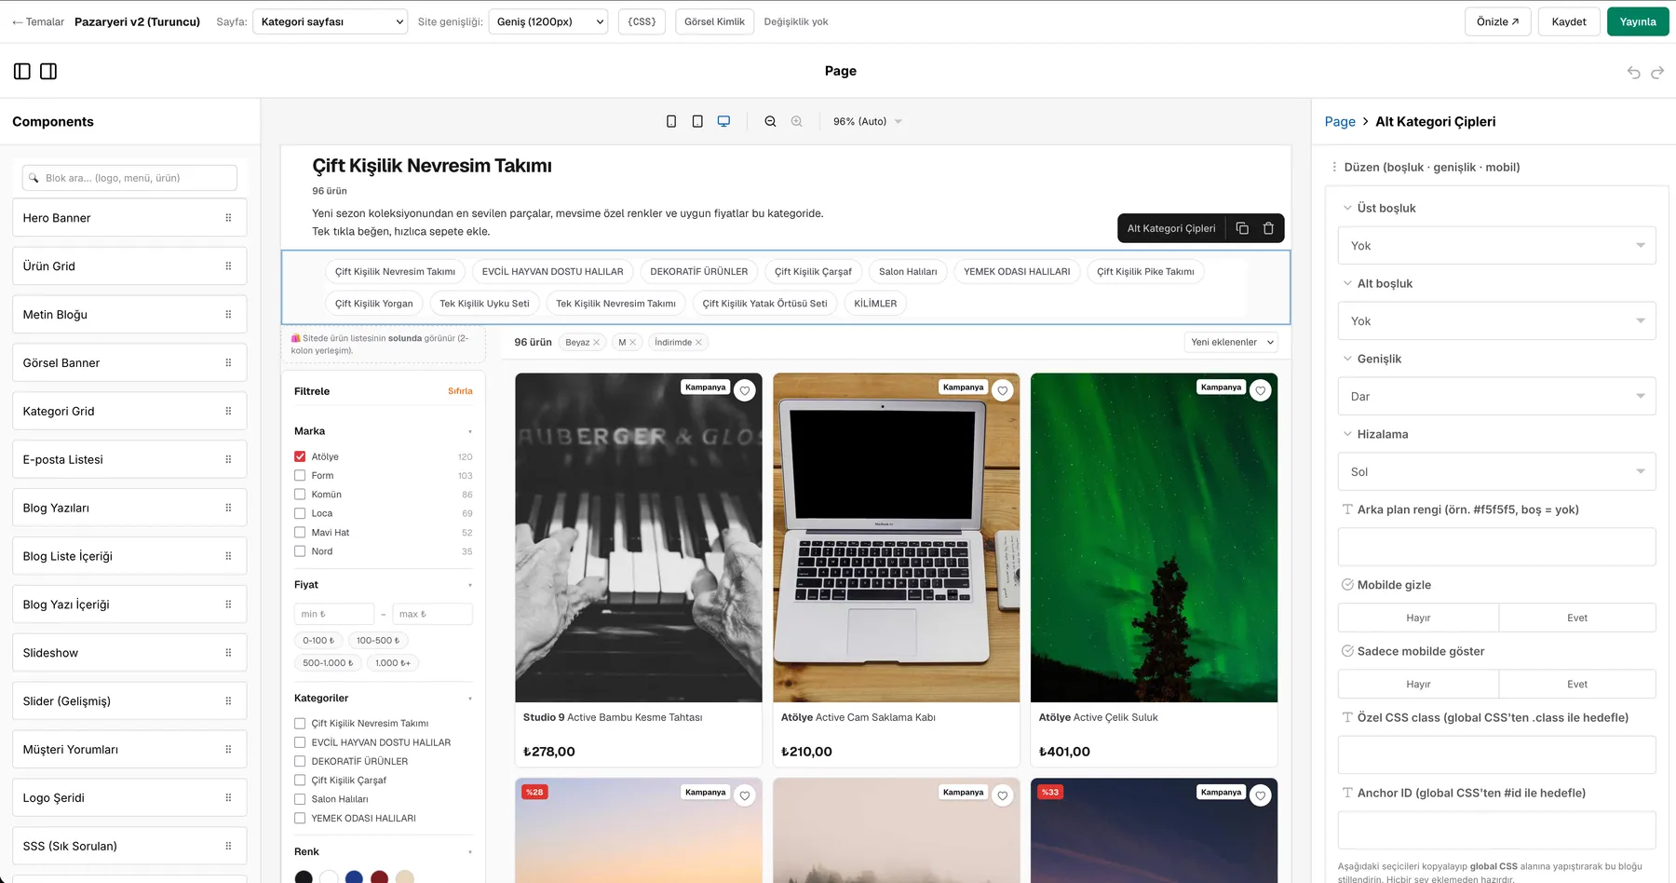Viewport: 1676px width, 883px height.
Task: Grab the Görsel Banner drag handle
Action: click(x=228, y=363)
